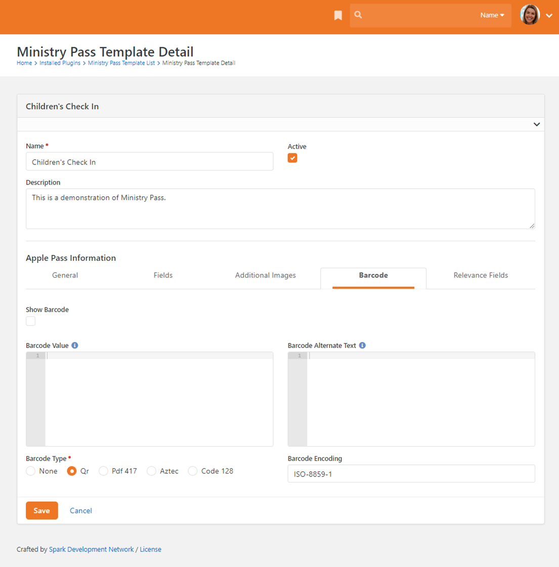Uncheck the Active checkbox
Image resolution: width=559 pixels, height=567 pixels.
[292, 158]
